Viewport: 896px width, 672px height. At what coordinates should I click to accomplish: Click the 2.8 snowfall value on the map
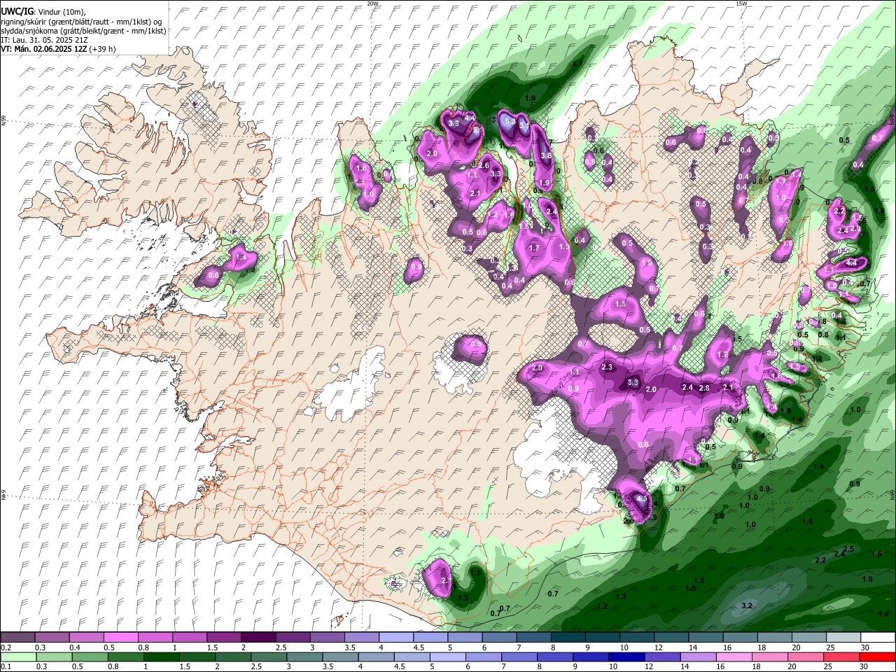[x=704, y=388]
